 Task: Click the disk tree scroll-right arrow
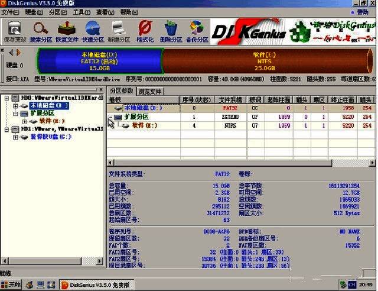(99, 261)
